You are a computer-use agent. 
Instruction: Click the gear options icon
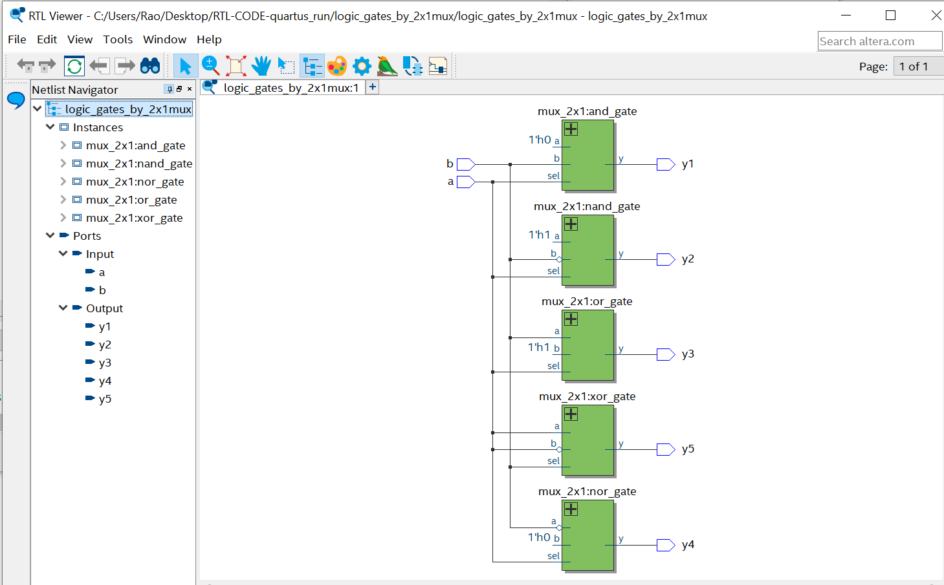[x=362, y=66]
